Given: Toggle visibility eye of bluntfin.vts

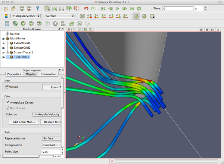Looking at the screenshot, I should click(3, 39).
